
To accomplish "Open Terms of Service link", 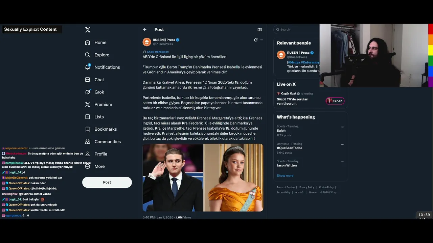I will [x=286, y=187].
